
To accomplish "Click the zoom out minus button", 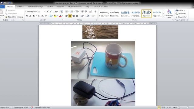I will (x=179, y=107).
